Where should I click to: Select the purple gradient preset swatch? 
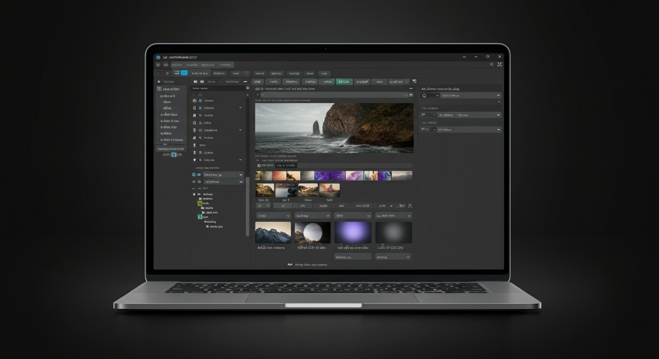(x=352, y=232)
